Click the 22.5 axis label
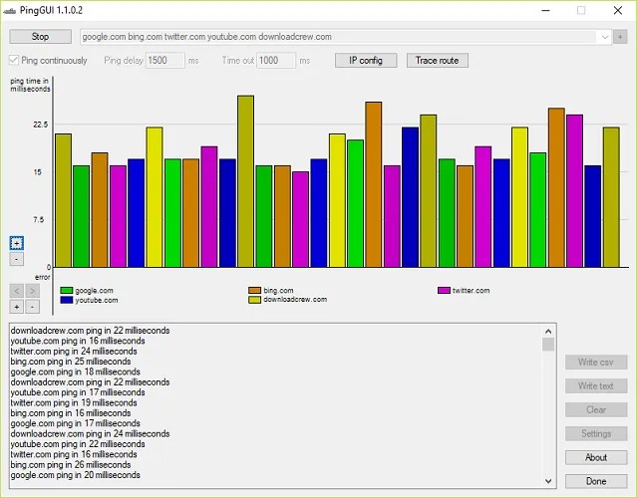The image size is (637, 498). click(41, 124)
